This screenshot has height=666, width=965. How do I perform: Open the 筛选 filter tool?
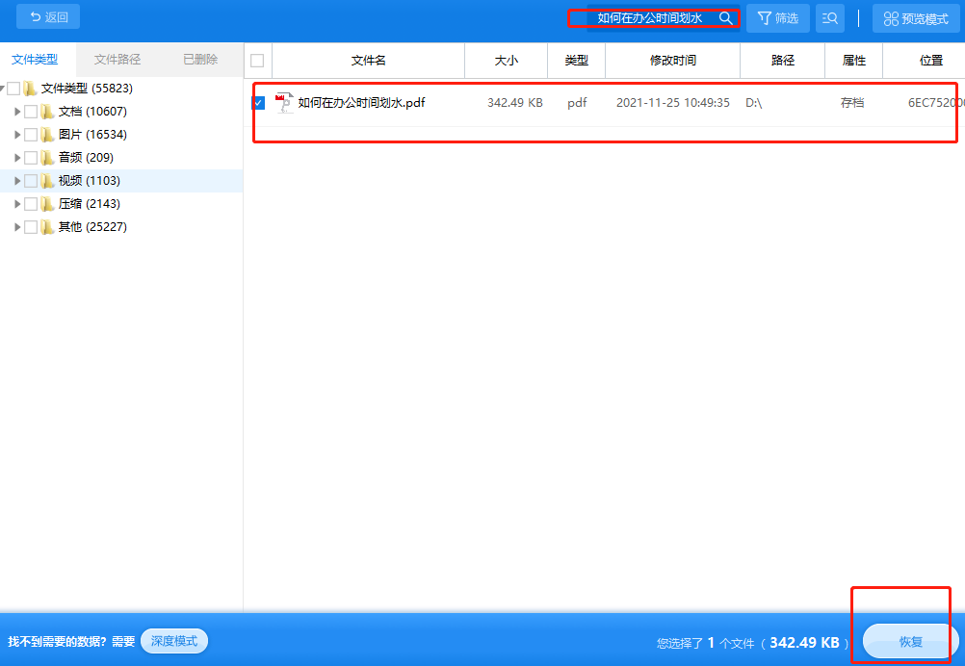777,18
